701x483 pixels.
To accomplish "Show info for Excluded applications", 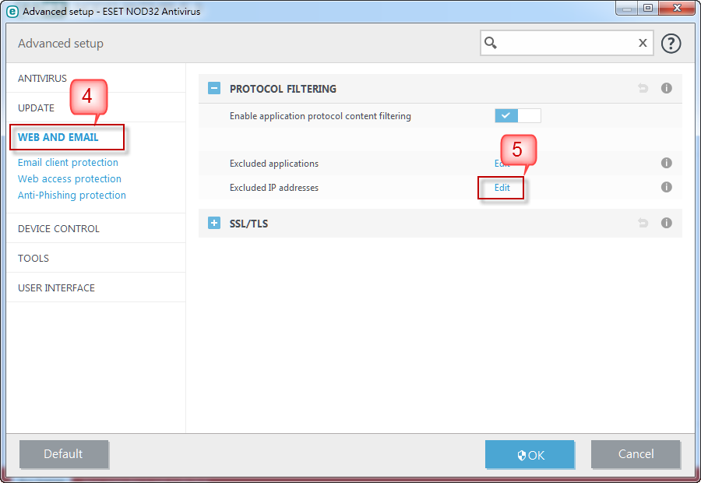I will (x=666, y=163).
